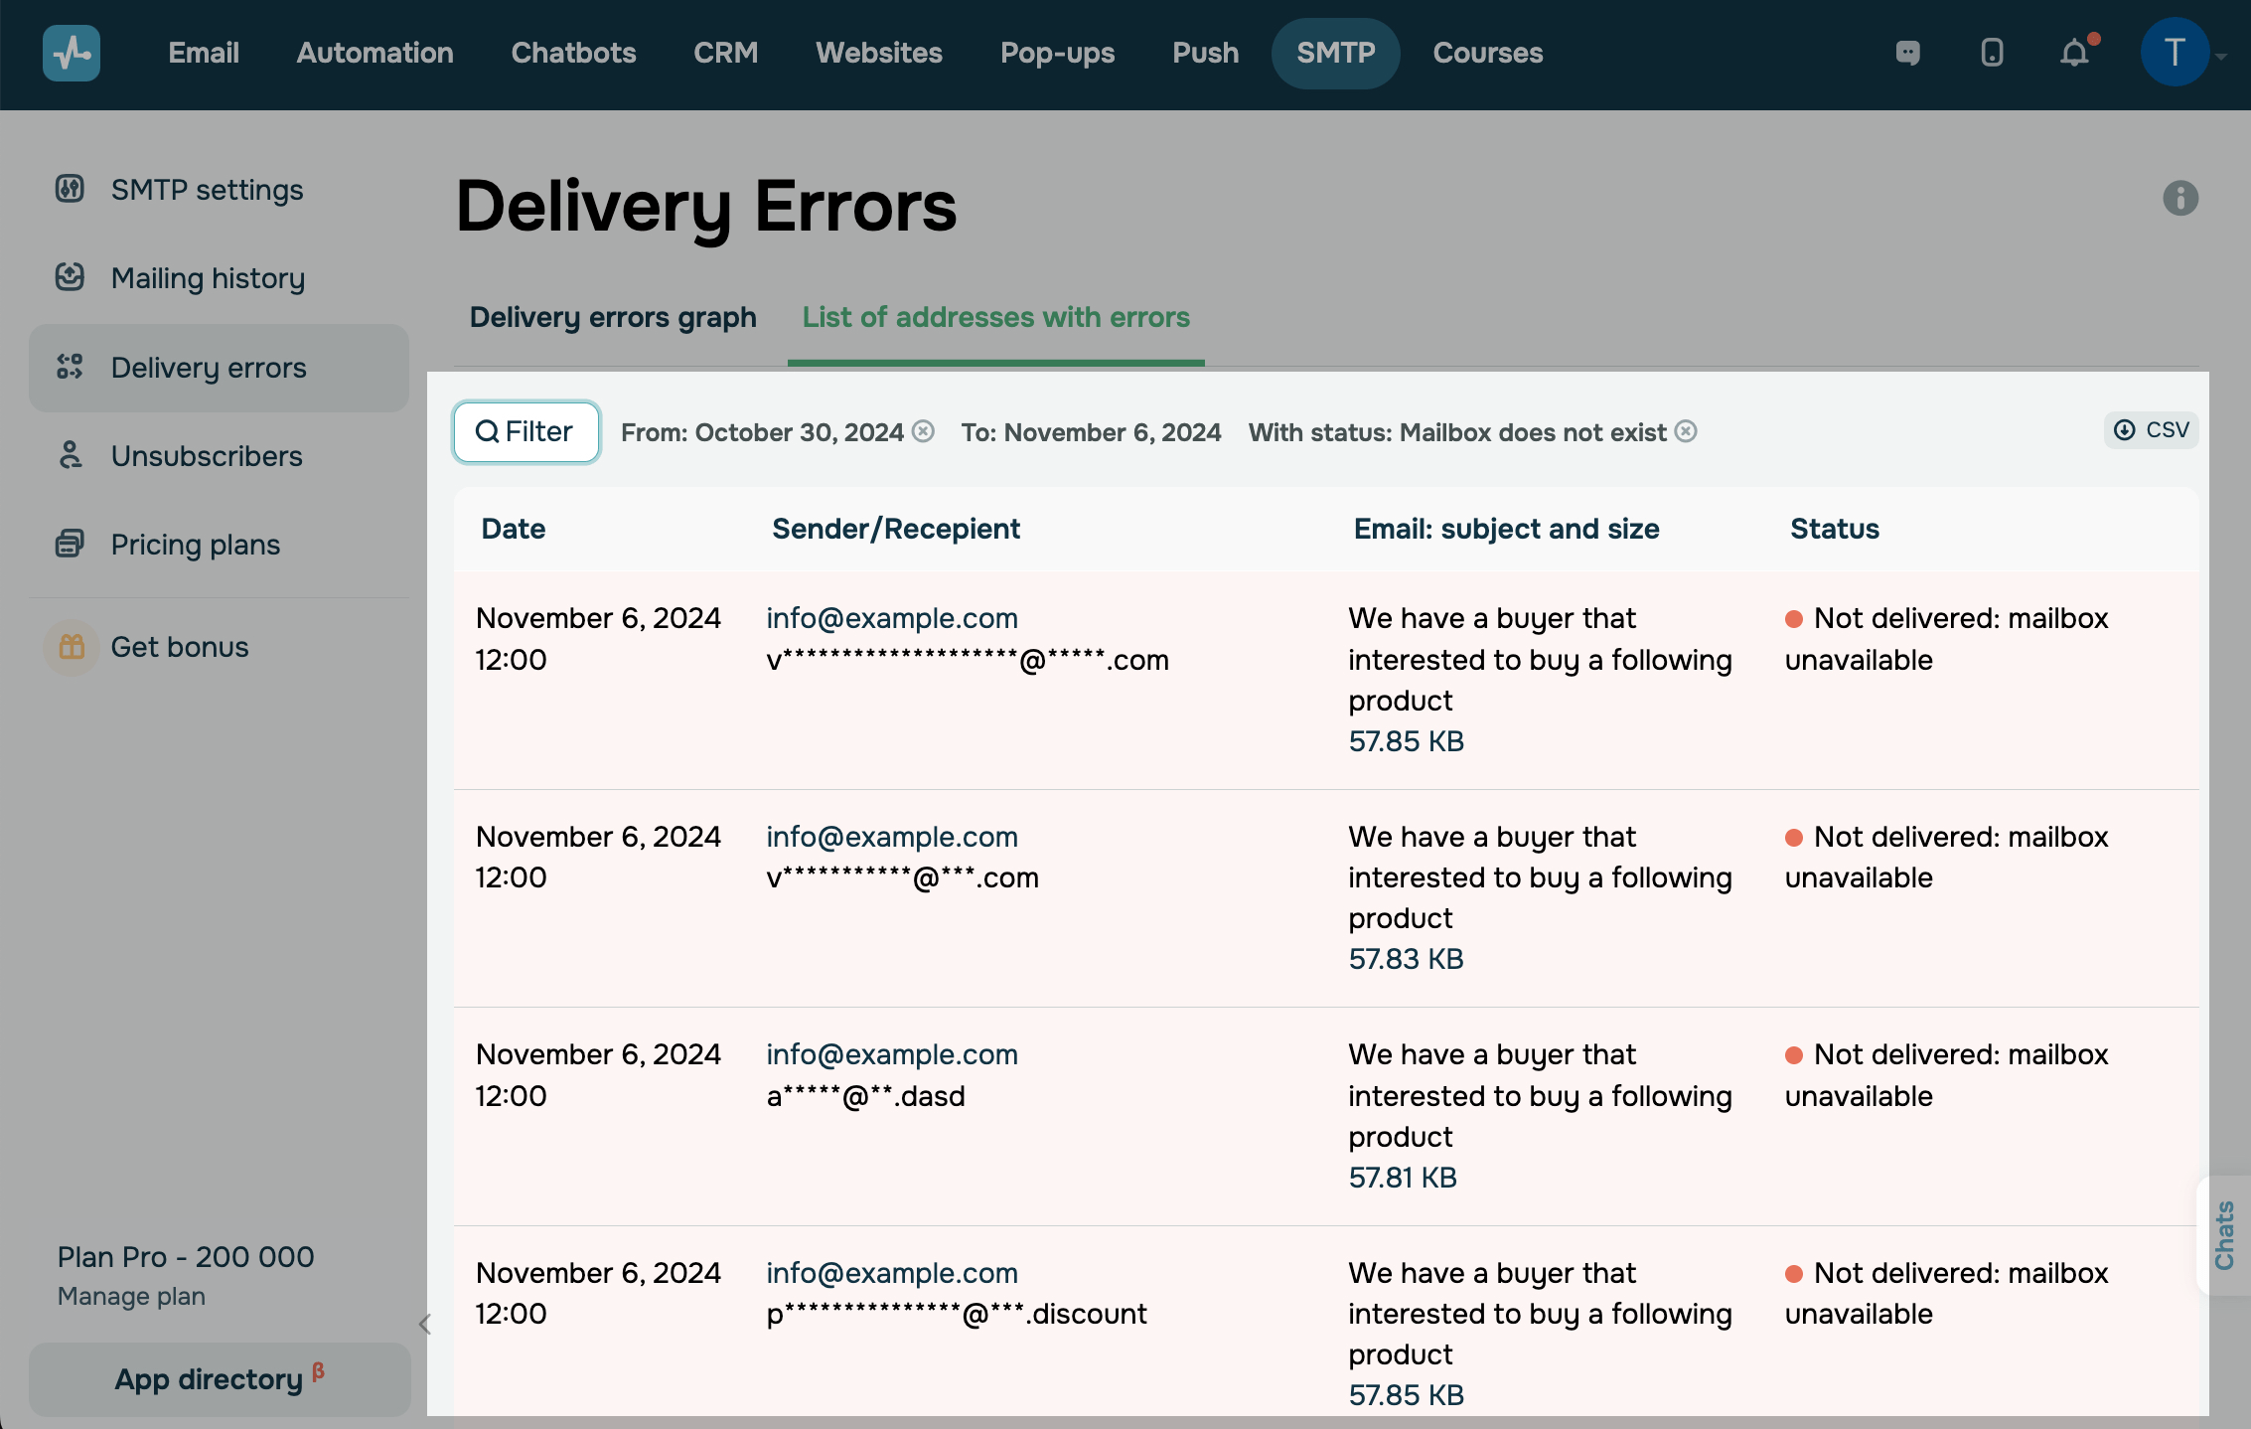Click first row info@example.com sender link
Screen dimensions: 2251x1429
coord(891,618)
